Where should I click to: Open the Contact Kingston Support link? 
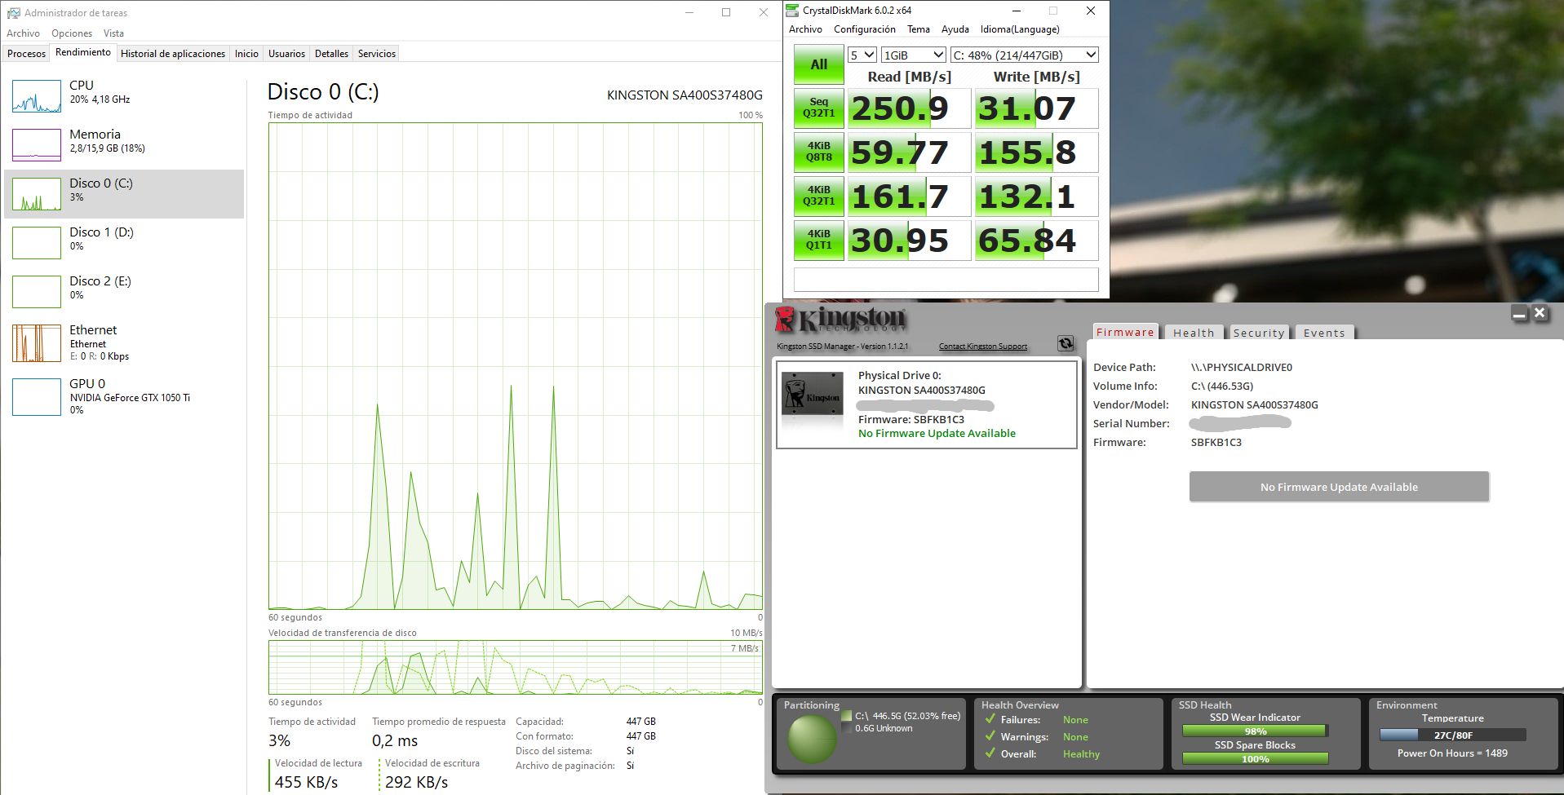coord(983,347)
